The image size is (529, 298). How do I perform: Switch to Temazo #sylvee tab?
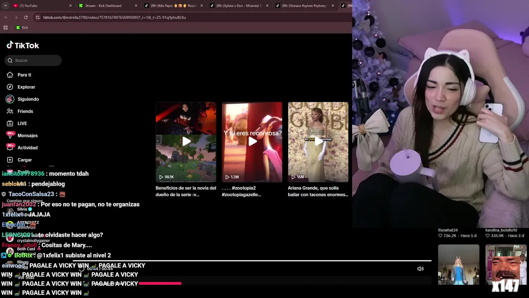[x=305, y=6]
